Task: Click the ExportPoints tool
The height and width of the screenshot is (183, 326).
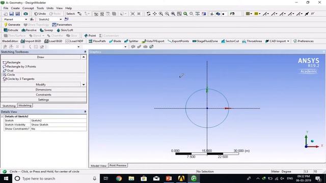Action: pyautogui.click(x=178, y=41)
